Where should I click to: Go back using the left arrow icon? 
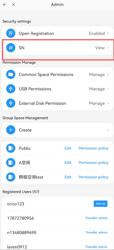(4, 5)
